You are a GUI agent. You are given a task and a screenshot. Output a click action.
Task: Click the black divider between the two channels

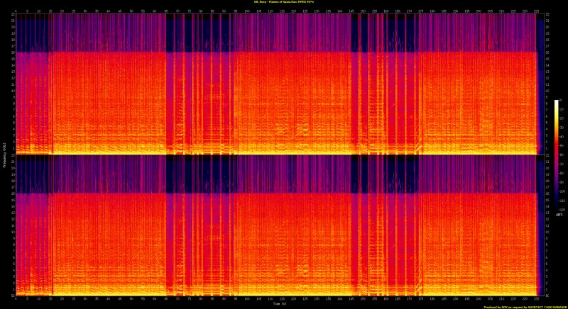pyautogui.click(x=277, y=154)
